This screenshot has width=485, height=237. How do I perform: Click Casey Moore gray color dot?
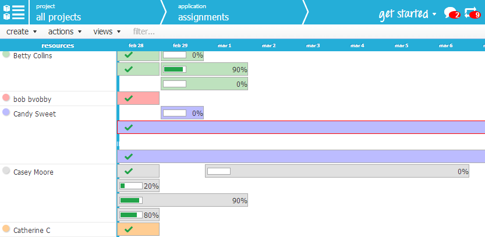(6, 171)
